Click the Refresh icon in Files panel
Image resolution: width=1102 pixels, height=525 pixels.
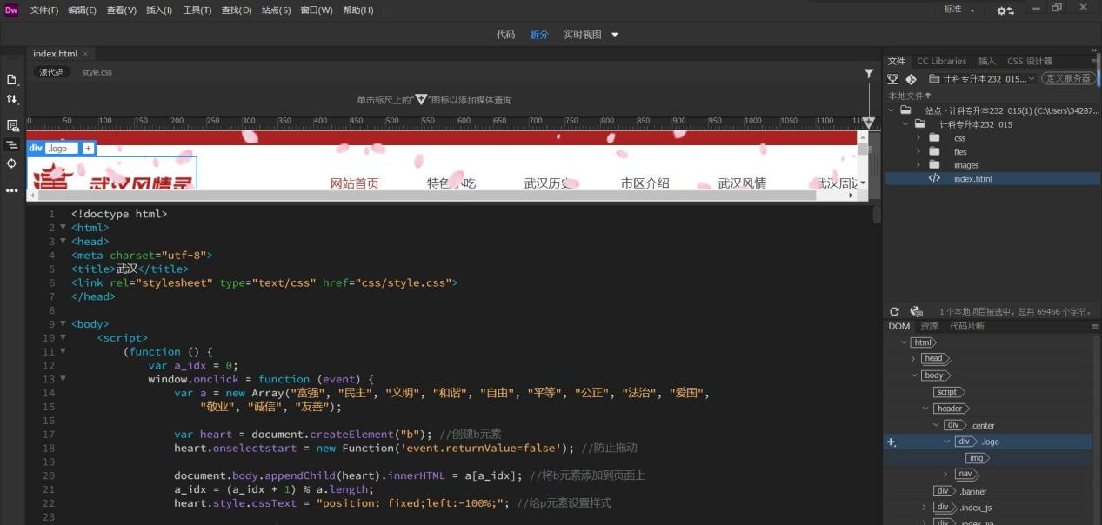point(894,311)
